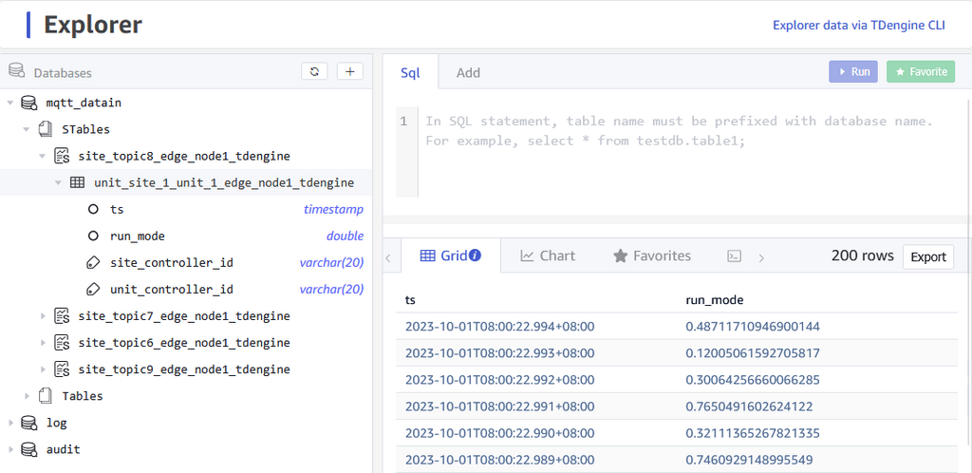
Task: Collapse the mqtt_datain database node
Action: tap(10, 103)
